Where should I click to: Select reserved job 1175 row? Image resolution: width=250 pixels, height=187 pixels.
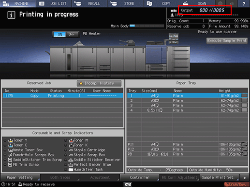[63, 95]
